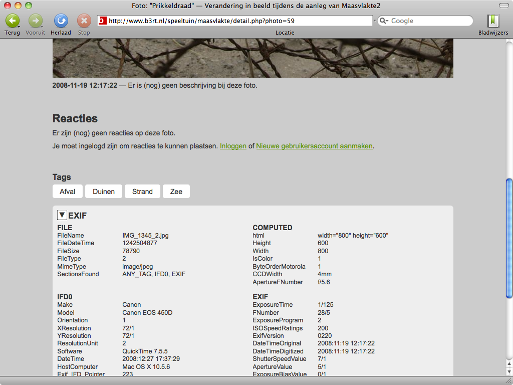
Task: Select the Strand tag
Action: 142,191
